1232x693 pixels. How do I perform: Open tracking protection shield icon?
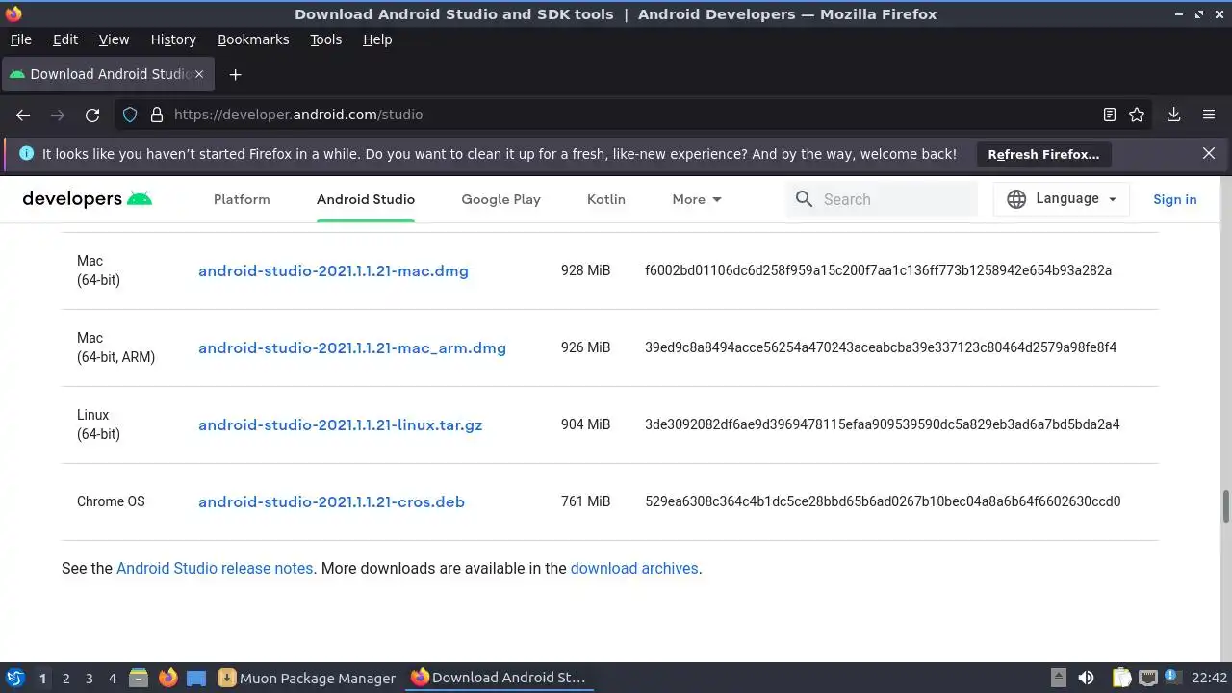click(x=130, y=115)
